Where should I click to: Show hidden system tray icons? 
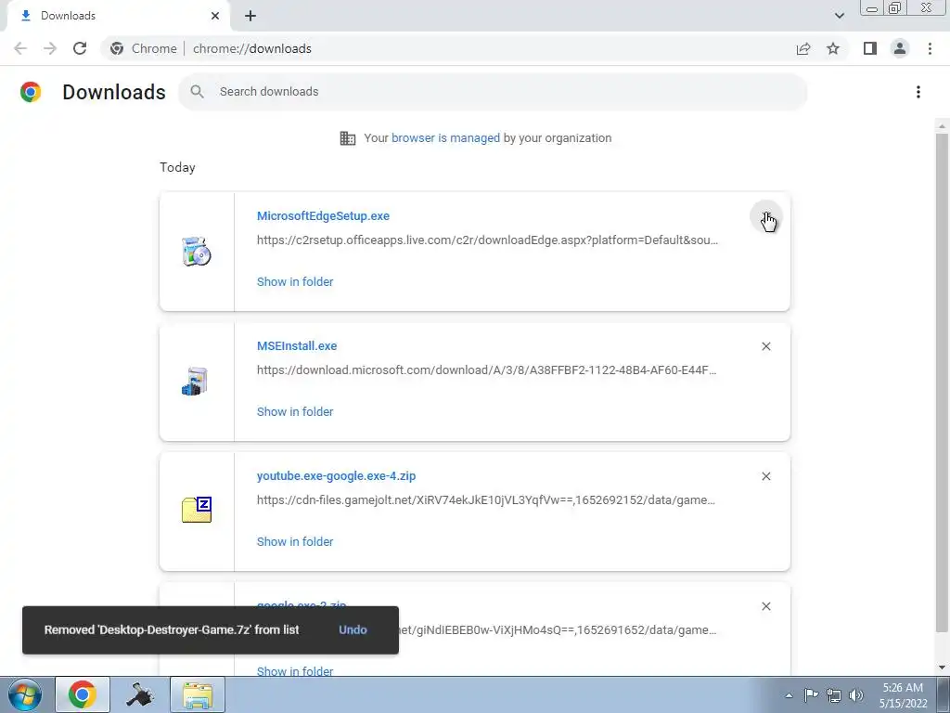(789, 695)
